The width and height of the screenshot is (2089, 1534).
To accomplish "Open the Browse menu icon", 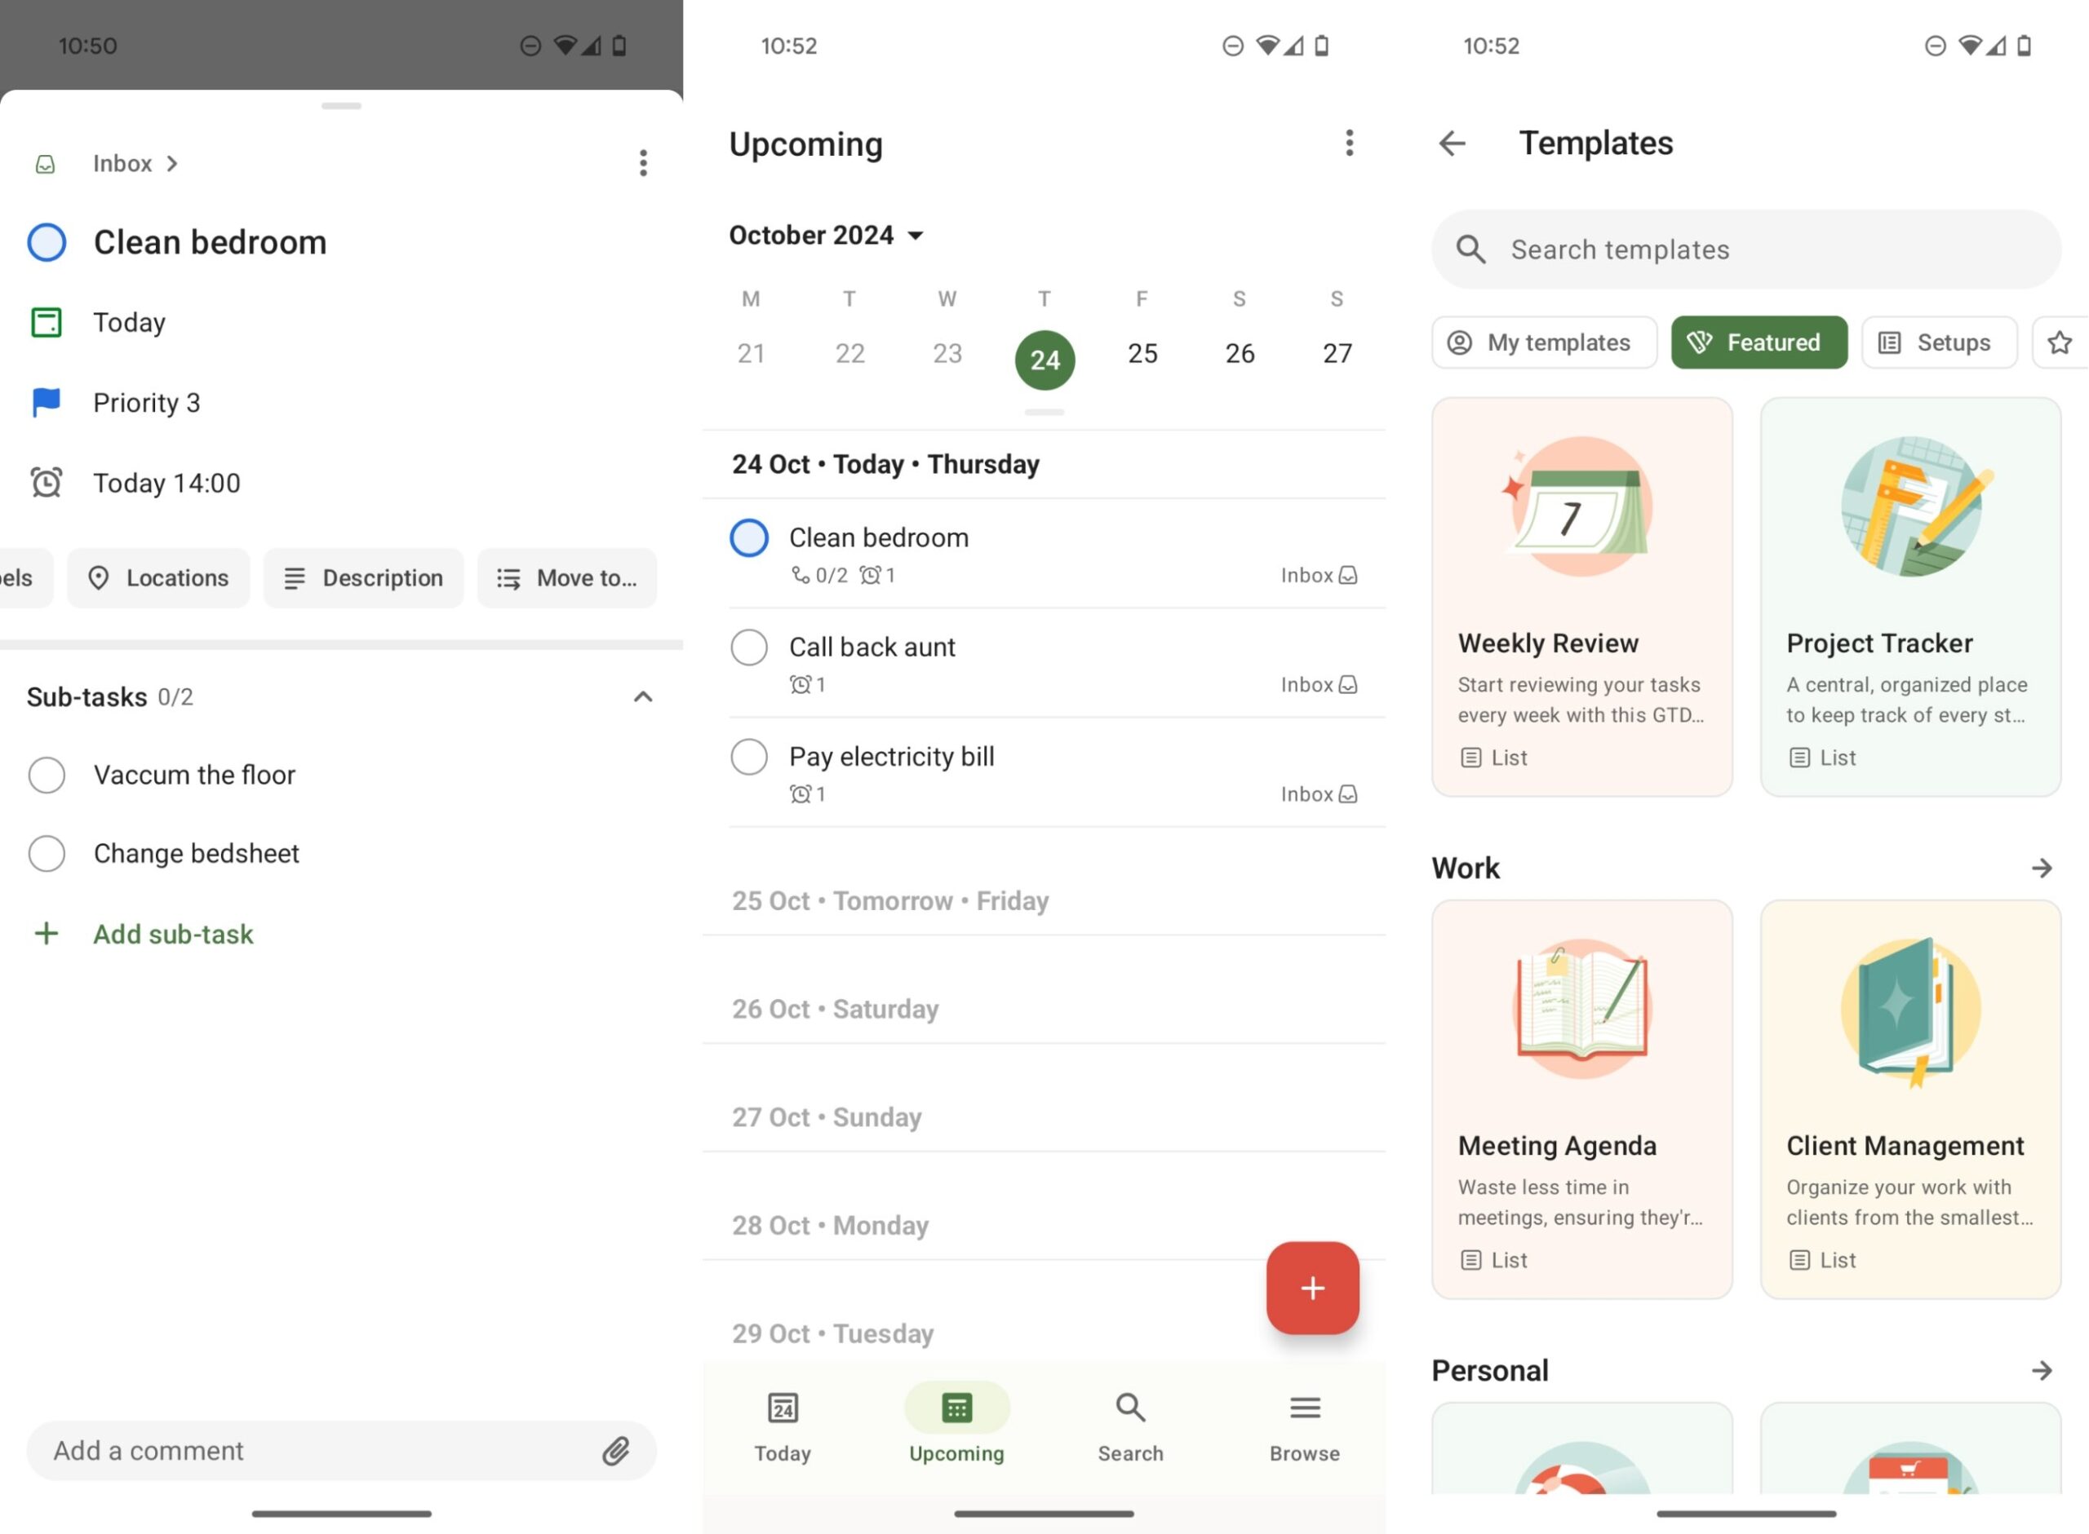I will pos(1304,1408).
